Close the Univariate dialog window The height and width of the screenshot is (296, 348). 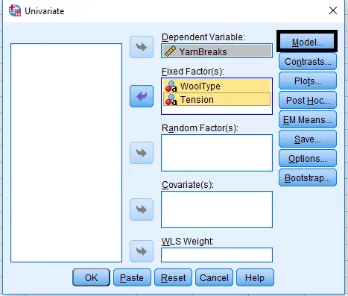tap(333, 10)
